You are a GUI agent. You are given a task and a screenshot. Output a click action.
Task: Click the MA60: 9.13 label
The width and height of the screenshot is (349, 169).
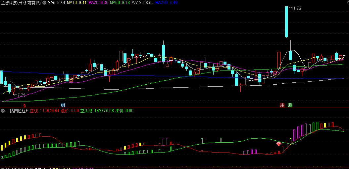coord(120,3)
